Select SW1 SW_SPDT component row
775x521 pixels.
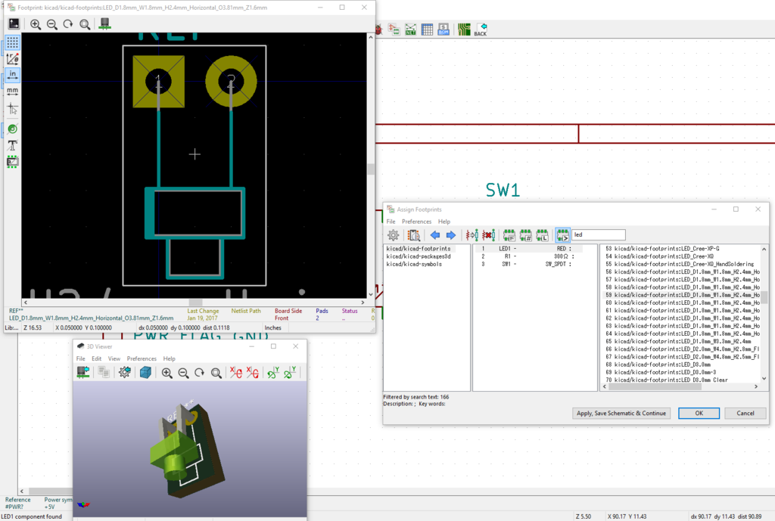click(x=529, y=264)
